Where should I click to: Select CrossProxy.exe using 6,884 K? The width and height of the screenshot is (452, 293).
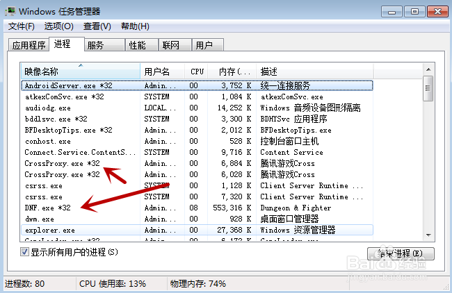coord(197,163)
